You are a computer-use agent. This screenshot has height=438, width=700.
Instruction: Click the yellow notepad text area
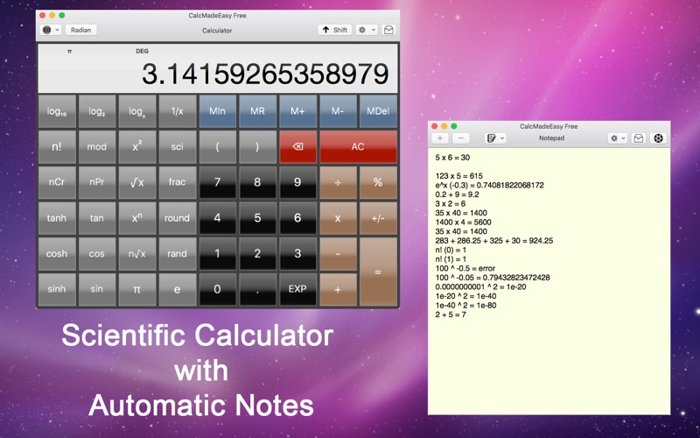pos(549,281)
